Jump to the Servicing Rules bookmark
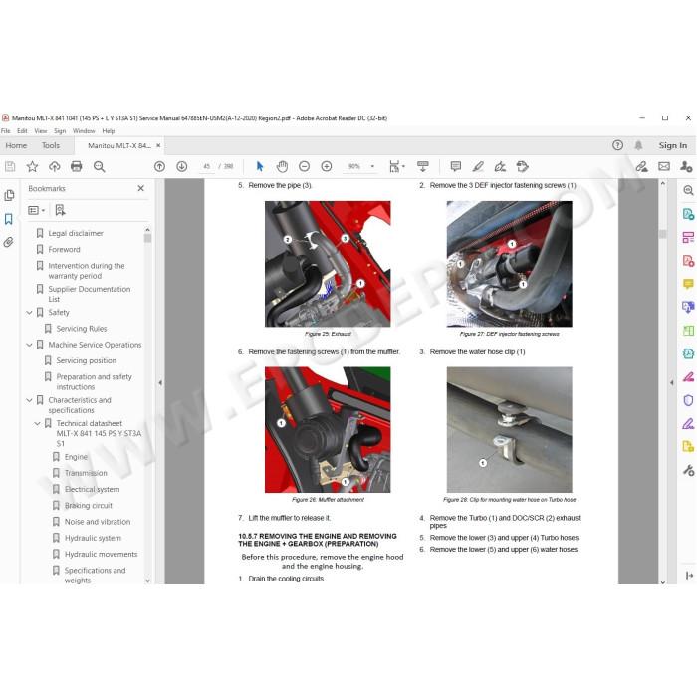The image size is (697, 697). tap(82, 329)
